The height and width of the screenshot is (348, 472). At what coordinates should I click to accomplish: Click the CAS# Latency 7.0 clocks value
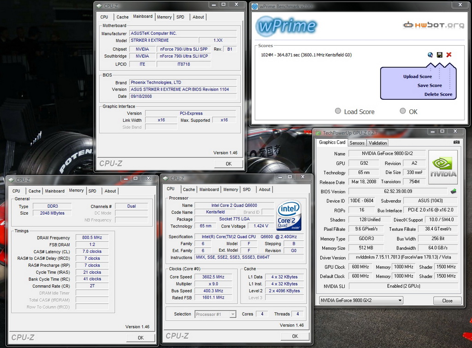92,251
